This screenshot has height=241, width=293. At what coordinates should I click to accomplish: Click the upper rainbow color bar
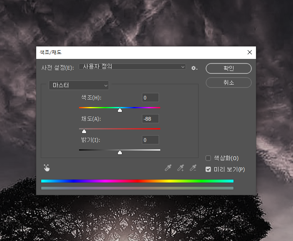tap(137, 181)
